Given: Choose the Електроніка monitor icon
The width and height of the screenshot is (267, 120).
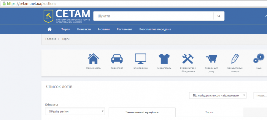Looking at the screenshot, I should point(141,59).
